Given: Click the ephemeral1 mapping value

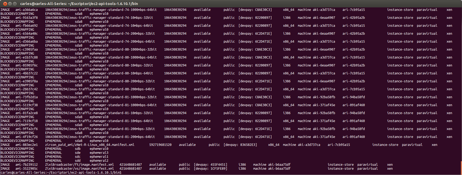Looking at the screenshot, I should (x=99, y=157).
